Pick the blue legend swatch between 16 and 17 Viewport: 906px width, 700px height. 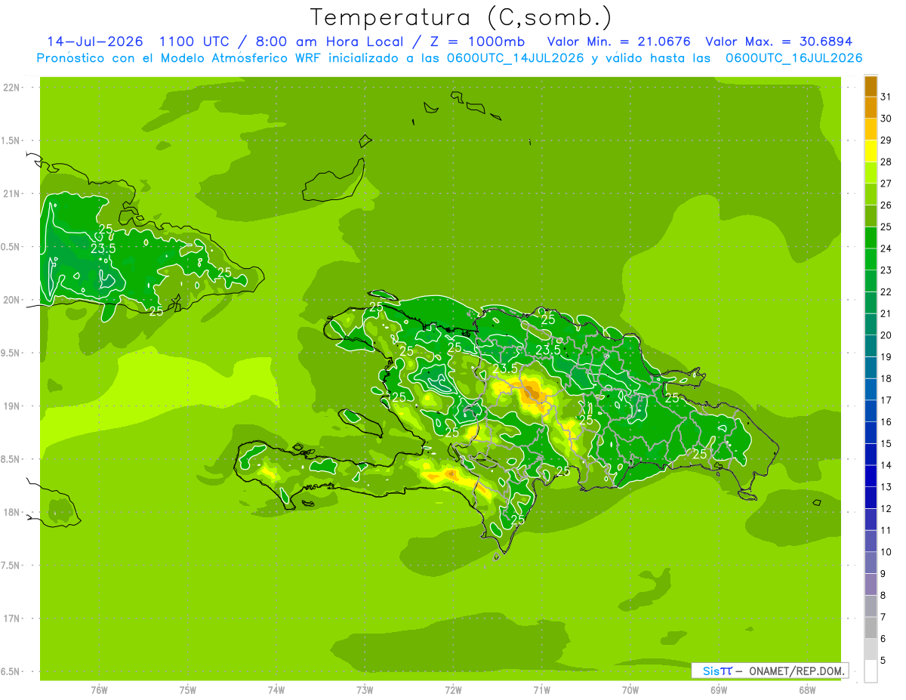click(x=871, y=412)
